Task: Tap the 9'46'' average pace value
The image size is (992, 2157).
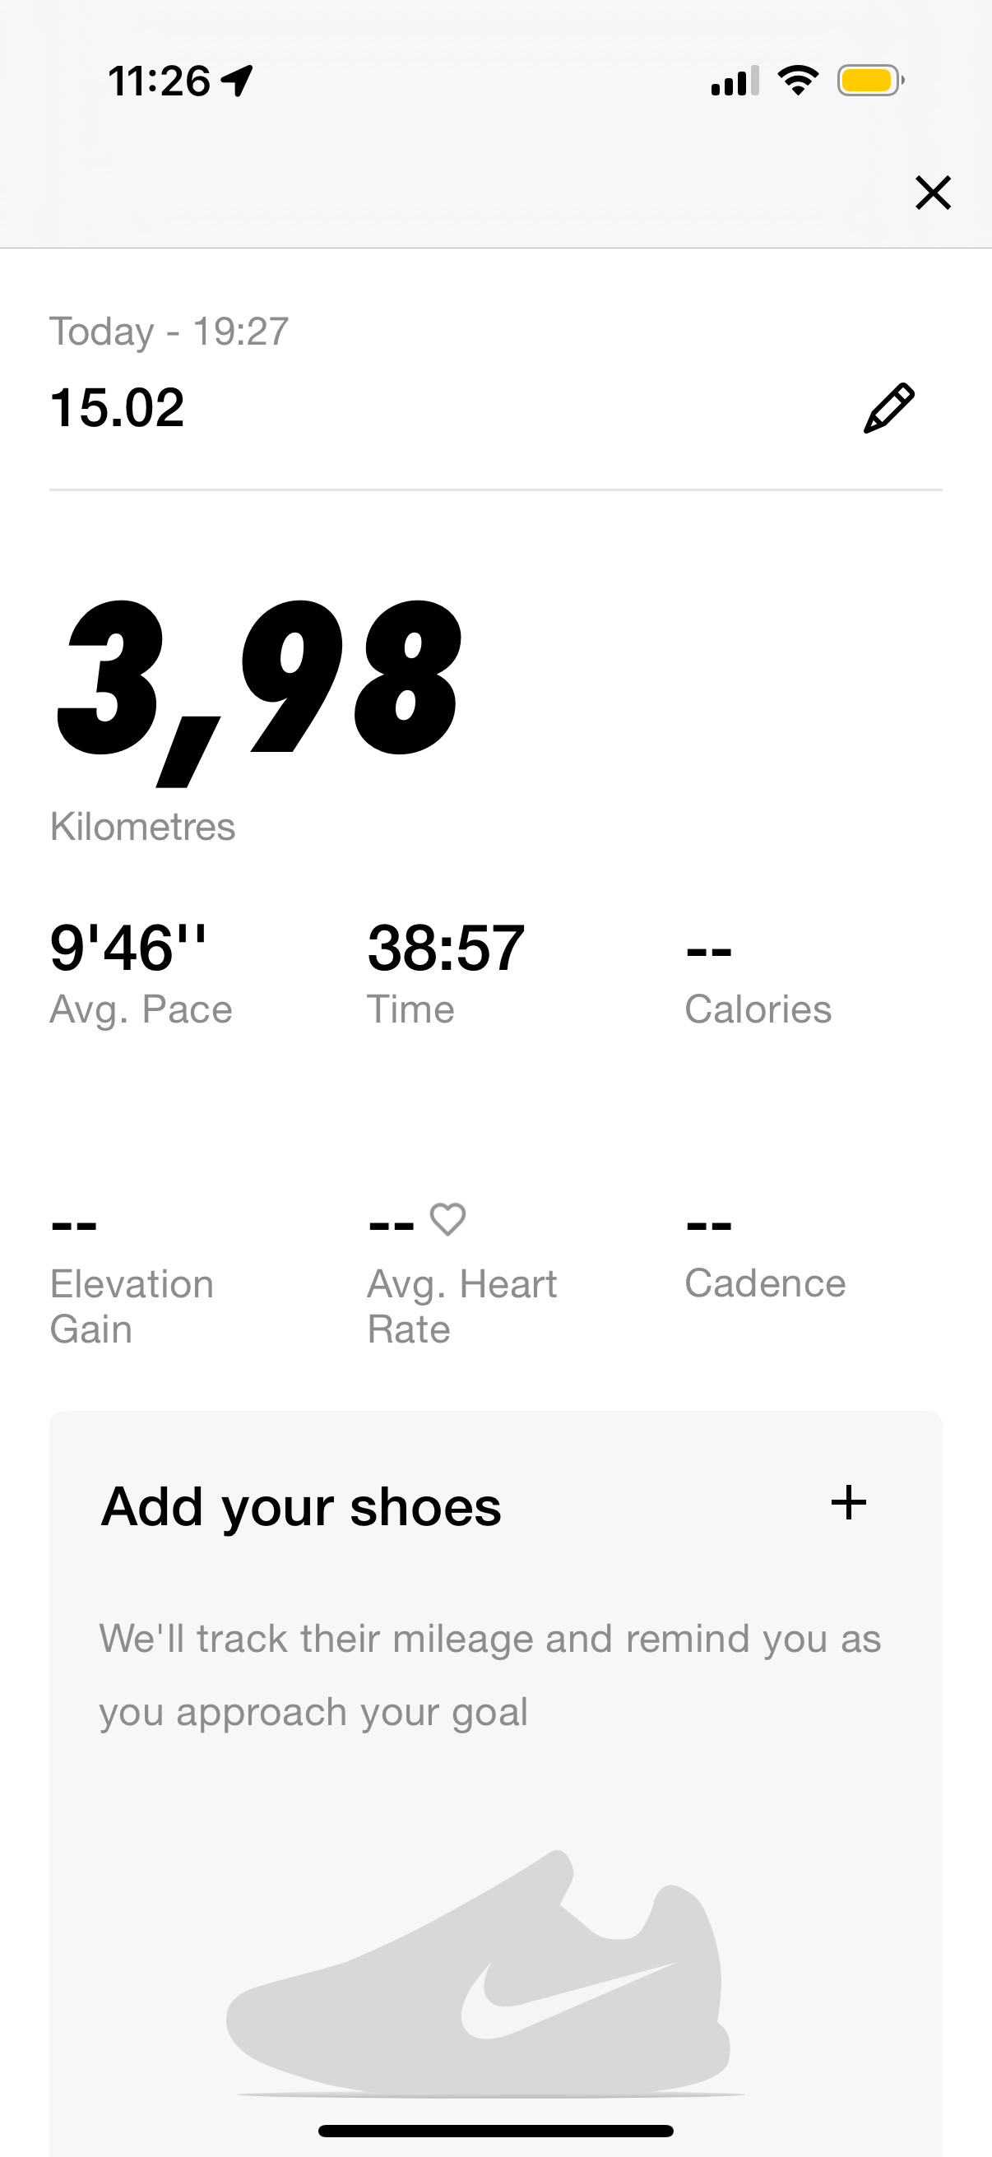Action: click(128, 948)
